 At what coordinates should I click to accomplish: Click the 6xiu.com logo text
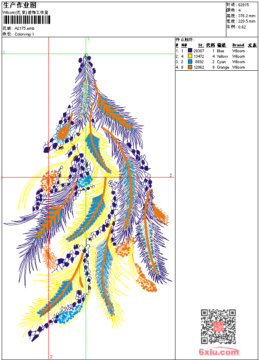pos(219,352)
